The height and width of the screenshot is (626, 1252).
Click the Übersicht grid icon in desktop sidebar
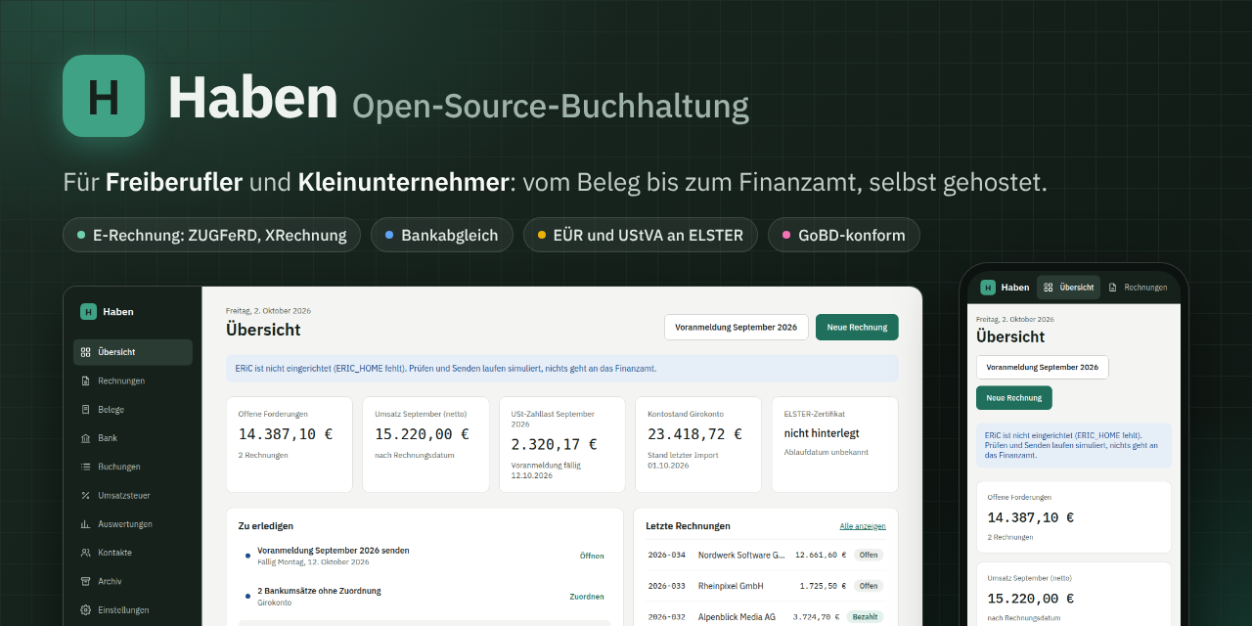[x=86, y=352]
